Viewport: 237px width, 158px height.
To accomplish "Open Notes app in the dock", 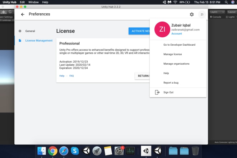I will pos(108,151).
